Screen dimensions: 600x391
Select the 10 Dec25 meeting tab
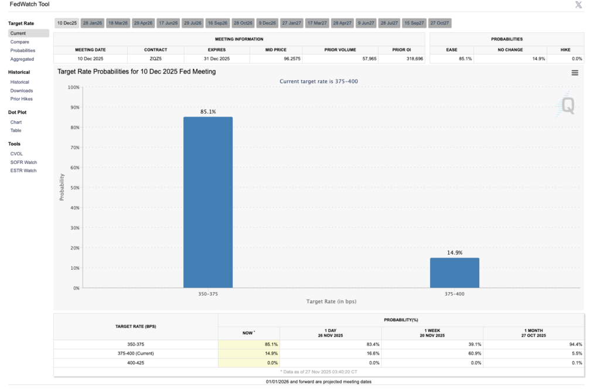click(66, 23)
